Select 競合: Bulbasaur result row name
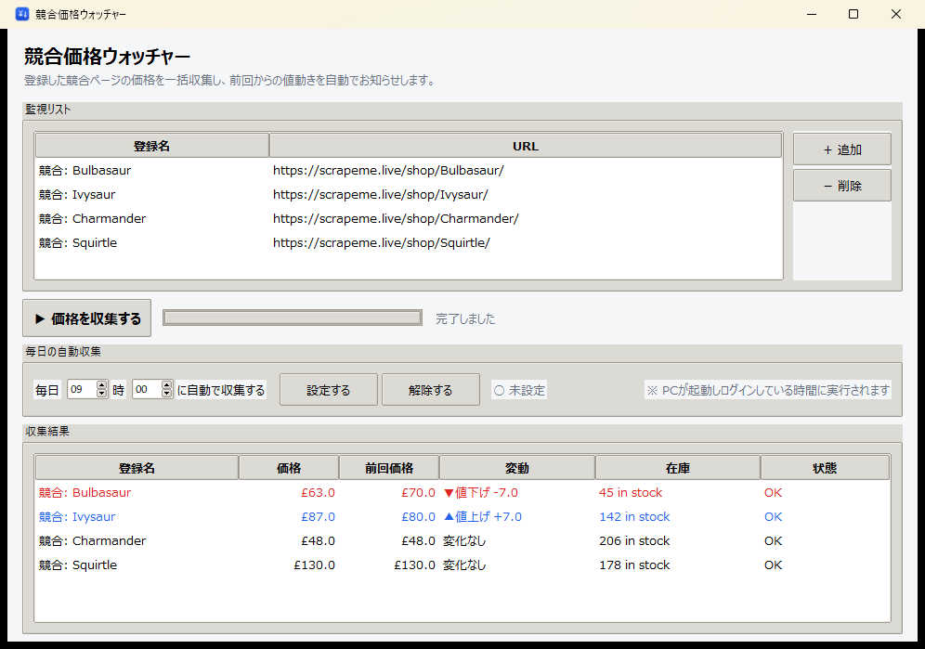 (85, 493)
